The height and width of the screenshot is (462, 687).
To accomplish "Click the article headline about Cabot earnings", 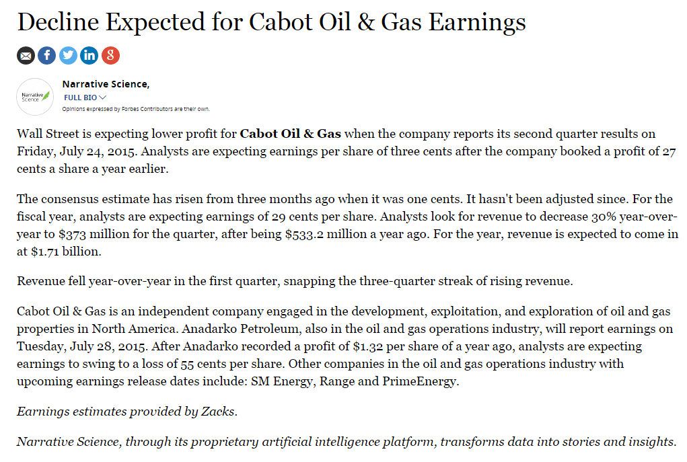I will click(272, 22).
